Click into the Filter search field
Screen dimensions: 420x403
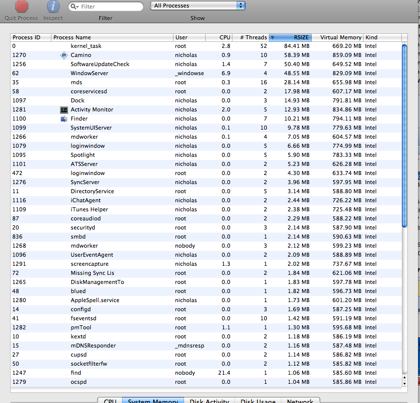106,7
